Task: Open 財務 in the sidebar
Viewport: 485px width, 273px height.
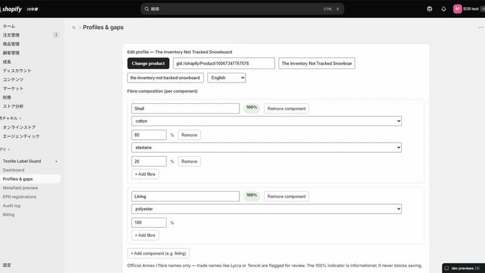Action: pos(7,98)
